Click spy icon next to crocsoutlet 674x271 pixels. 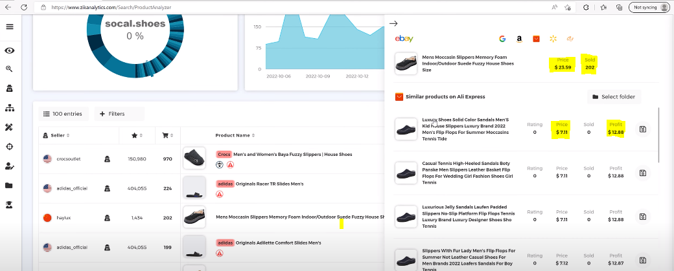tap(107, 159)
